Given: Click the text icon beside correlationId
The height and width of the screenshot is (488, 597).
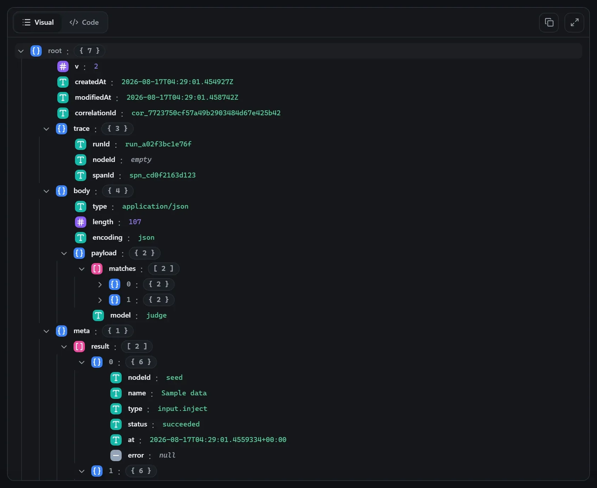Looking at the screenshot, I should (x=63, y=113).
